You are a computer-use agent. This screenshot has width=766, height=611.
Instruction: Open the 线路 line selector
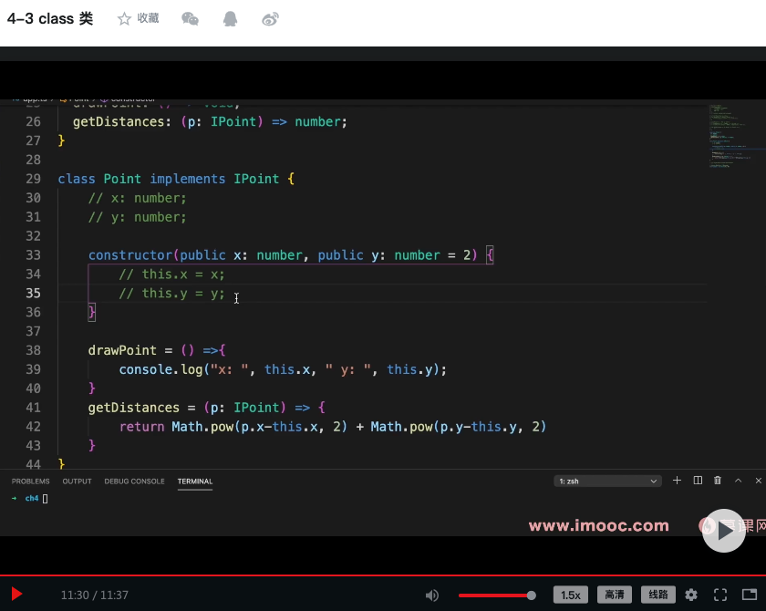tap(658, 595)
